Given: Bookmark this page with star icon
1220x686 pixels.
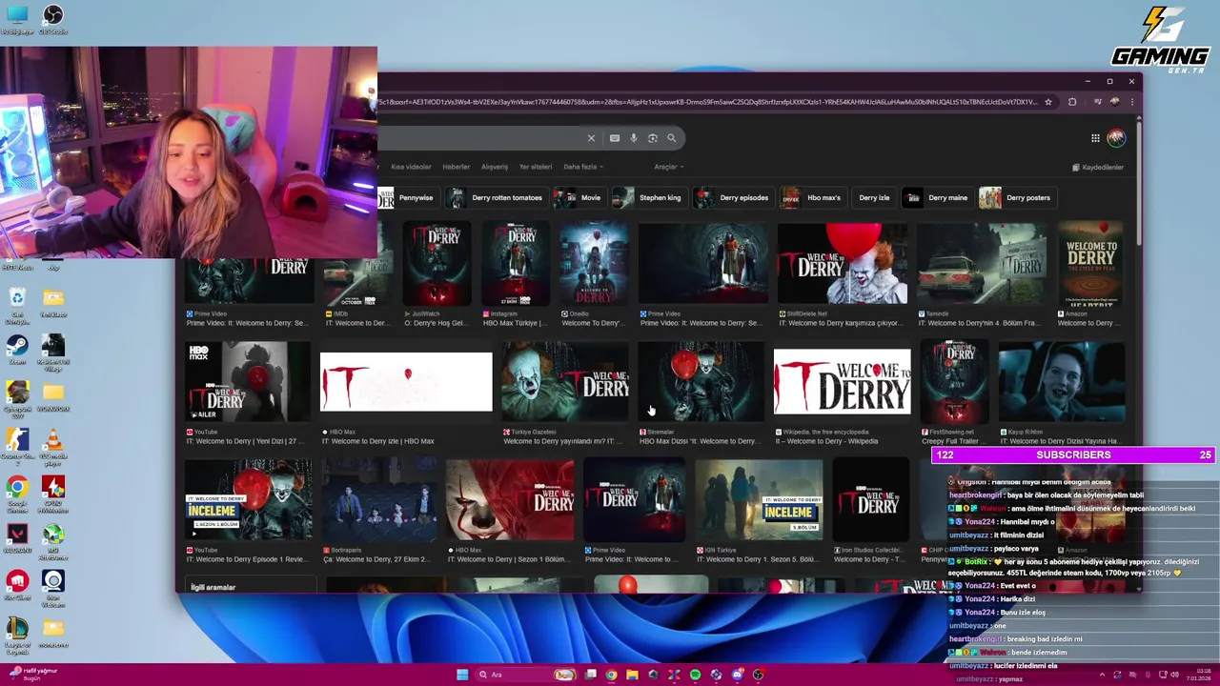Looking at the screenshot, I should [x=1048, y=102].
